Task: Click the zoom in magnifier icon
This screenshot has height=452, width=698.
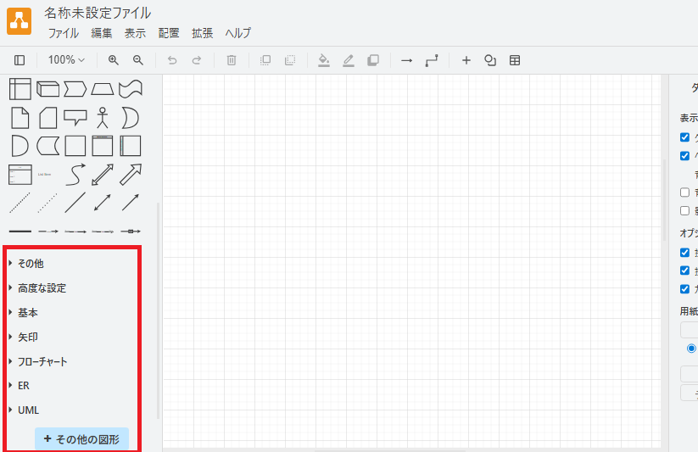Action: tap(113, 60)
